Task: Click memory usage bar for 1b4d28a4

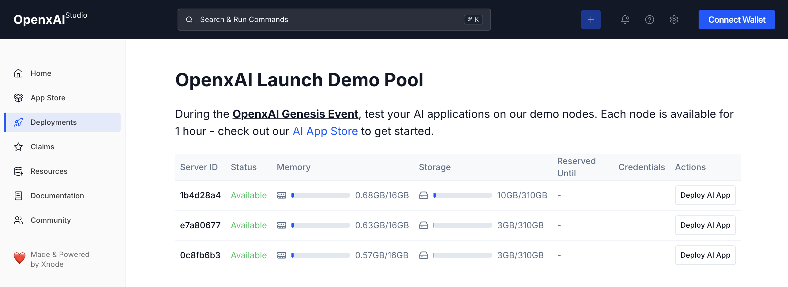Action: [x=321, y=195]
